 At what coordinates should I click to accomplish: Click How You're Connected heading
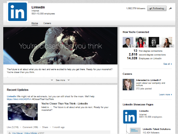coord(136,32)
